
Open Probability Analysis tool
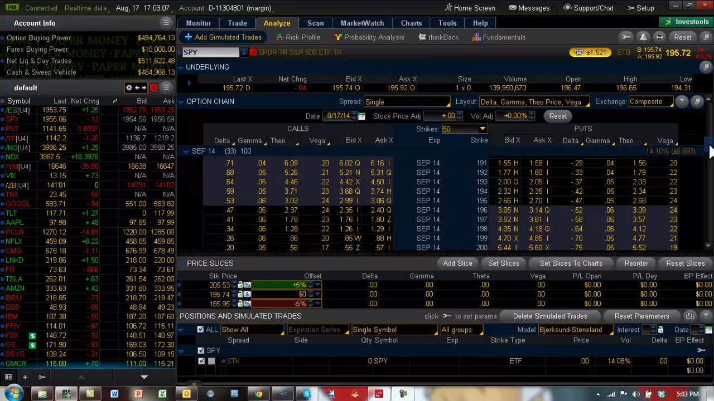pos(369,37)
